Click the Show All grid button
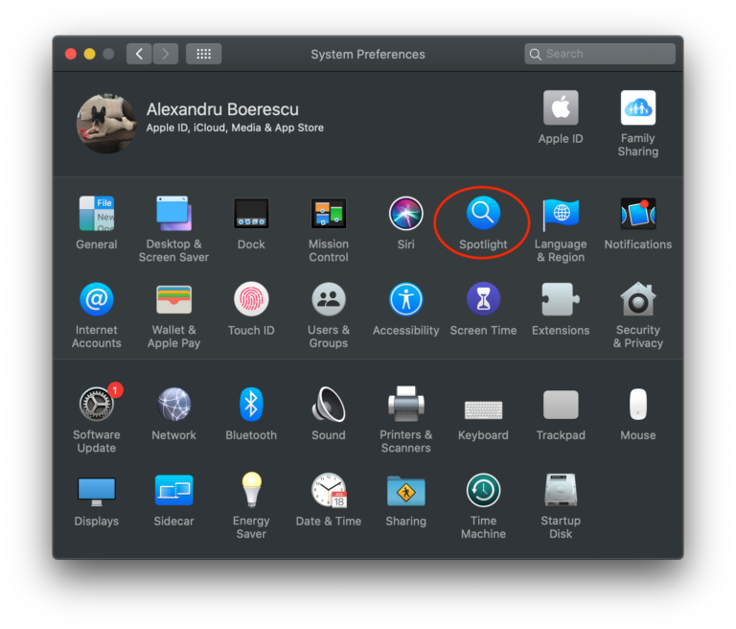The height and width of the screenshot is (629, 736). [x=204, y=54]
